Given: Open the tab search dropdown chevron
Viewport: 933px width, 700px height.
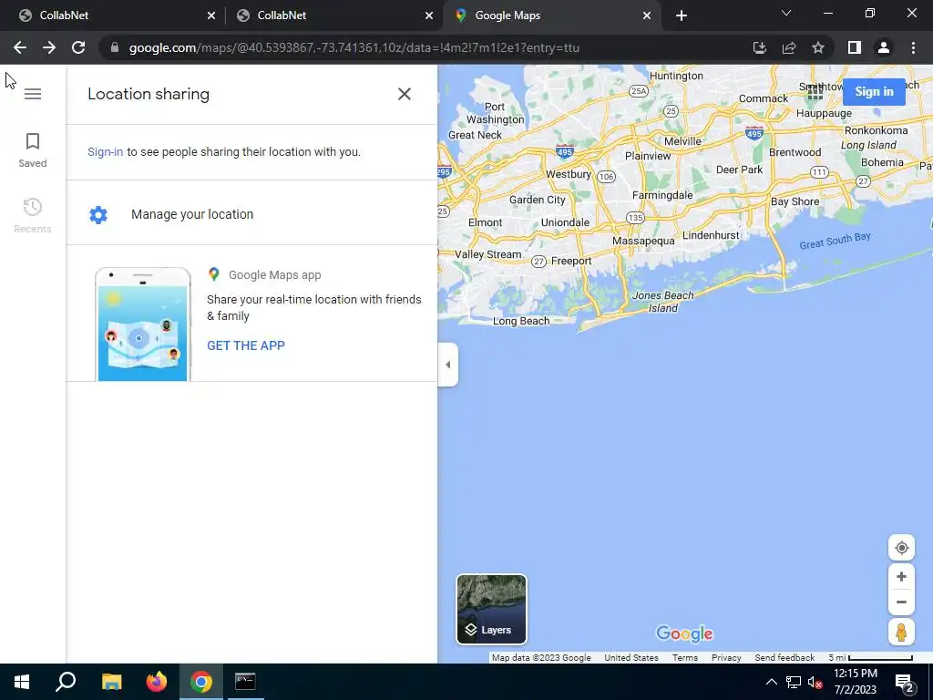Looking at the screenshot, I should tap(786, 13).
